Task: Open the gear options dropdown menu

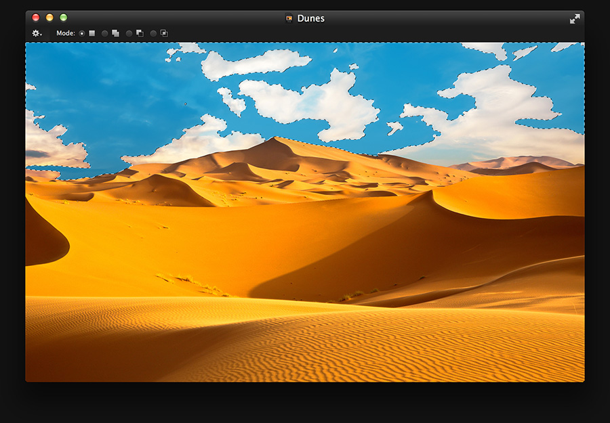Action: click(37, 33)
